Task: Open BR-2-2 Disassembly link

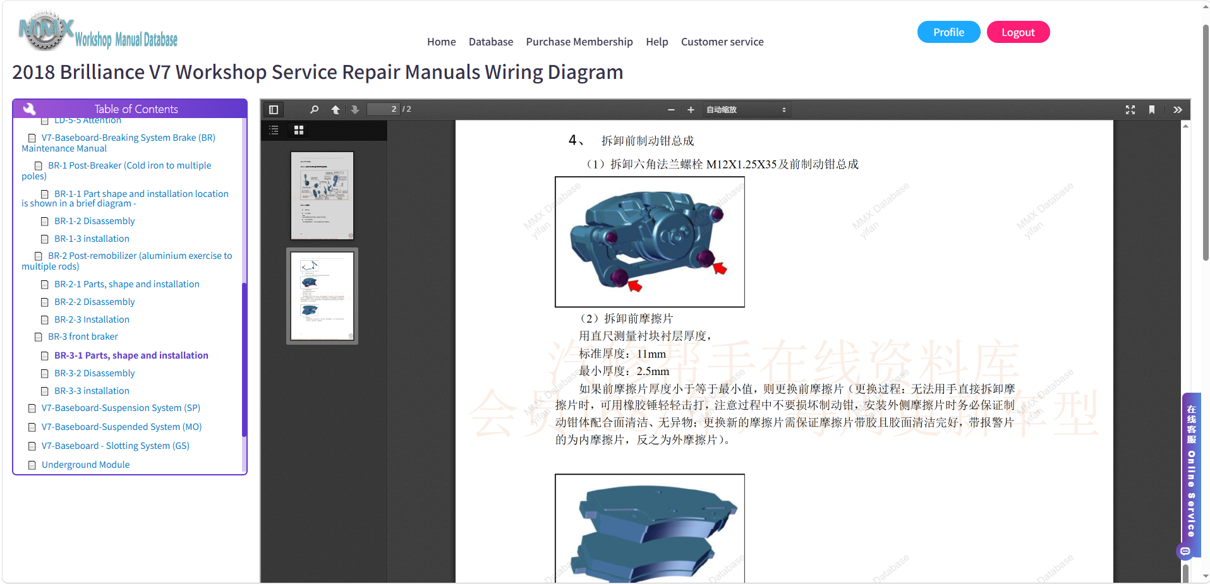Action: click(x=95, y=302)
